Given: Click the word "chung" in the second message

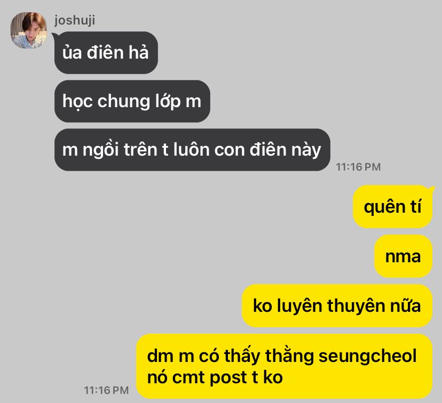Looking at the screenshot, I should 123,101.
